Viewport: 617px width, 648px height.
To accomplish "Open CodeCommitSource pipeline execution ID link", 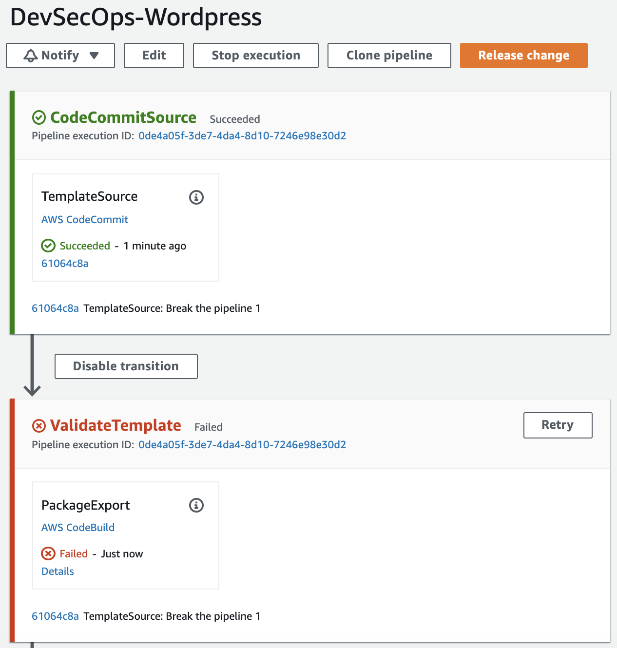I will [242, 136].
